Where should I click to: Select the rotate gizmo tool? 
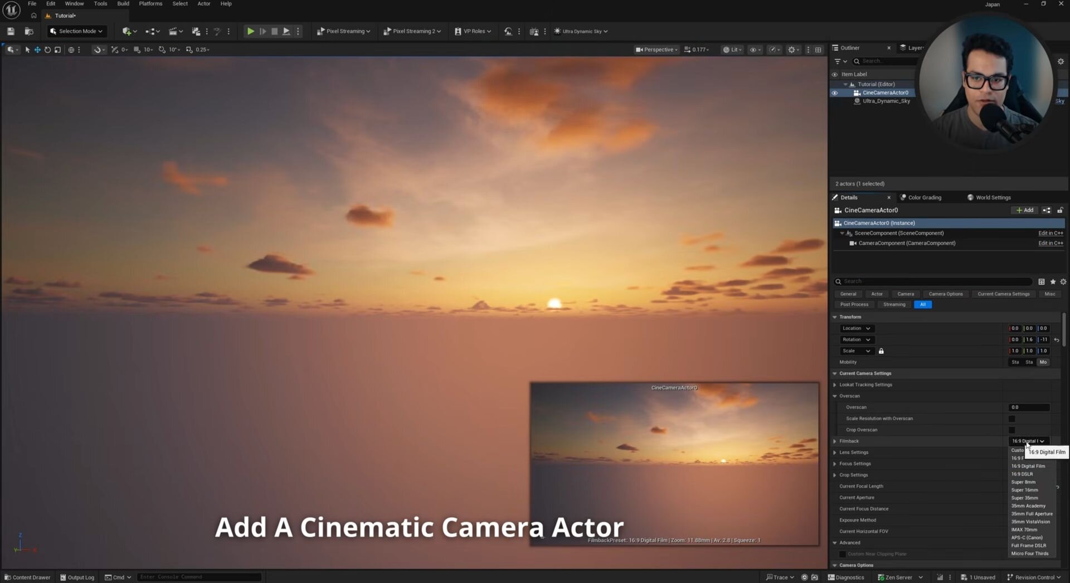point(47,50)
